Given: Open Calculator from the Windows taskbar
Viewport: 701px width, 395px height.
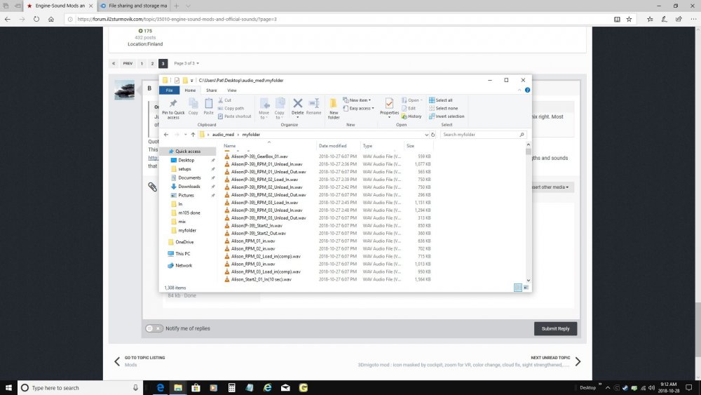Looking at the screenshot, I should pyautogui.click(x=231, y=387).
